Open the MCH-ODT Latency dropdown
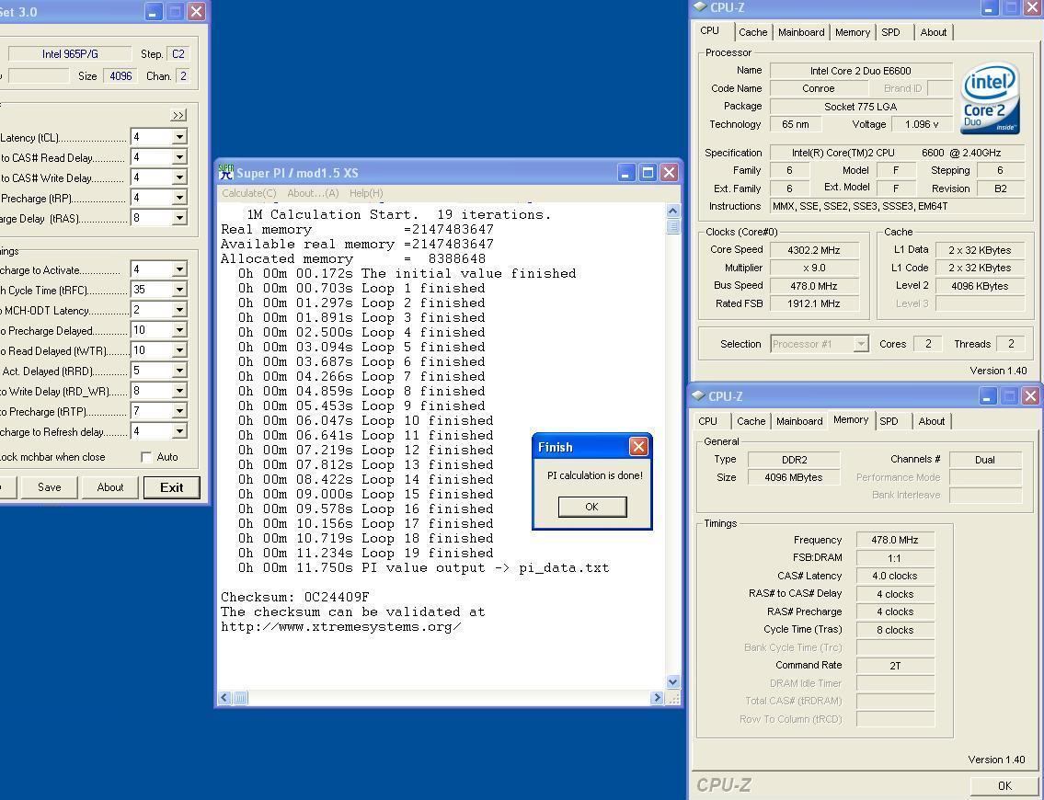Screen dimensions: 1044x800 click(x=179, y=310)
